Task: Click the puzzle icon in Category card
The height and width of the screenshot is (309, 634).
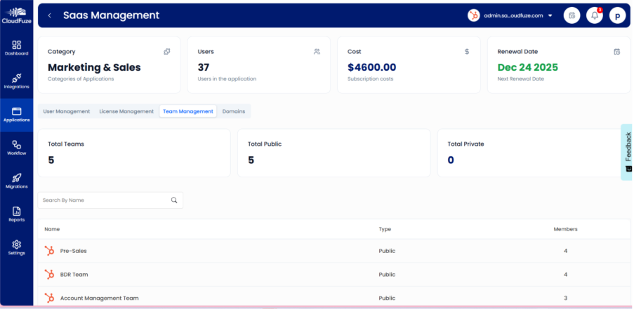Action: click(x=166, y=52)
